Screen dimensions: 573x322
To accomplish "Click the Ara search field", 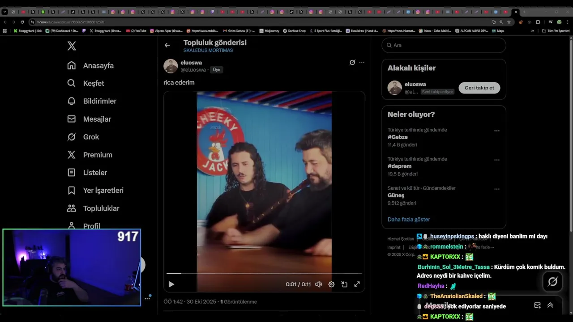I will (x=444, y=45).
